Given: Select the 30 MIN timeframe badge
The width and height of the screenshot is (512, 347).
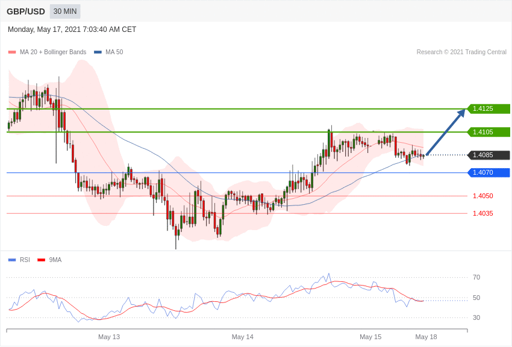Looking at the screenshot, I should [65, 11].
